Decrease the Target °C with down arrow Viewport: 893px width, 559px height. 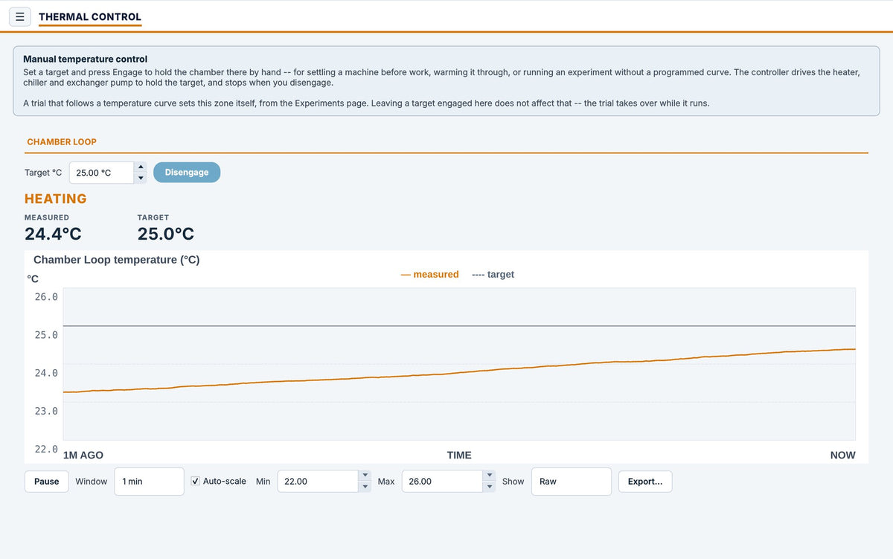click(141, 178)
